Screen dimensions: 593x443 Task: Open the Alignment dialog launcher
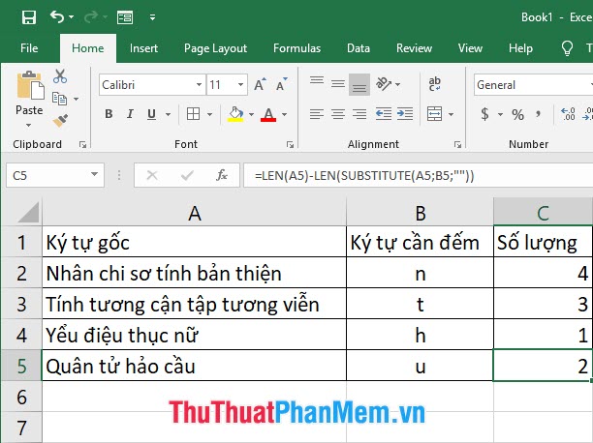[x=457, y=145]
